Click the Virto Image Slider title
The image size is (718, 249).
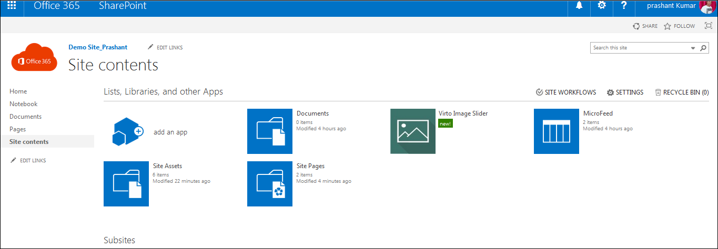463,113
